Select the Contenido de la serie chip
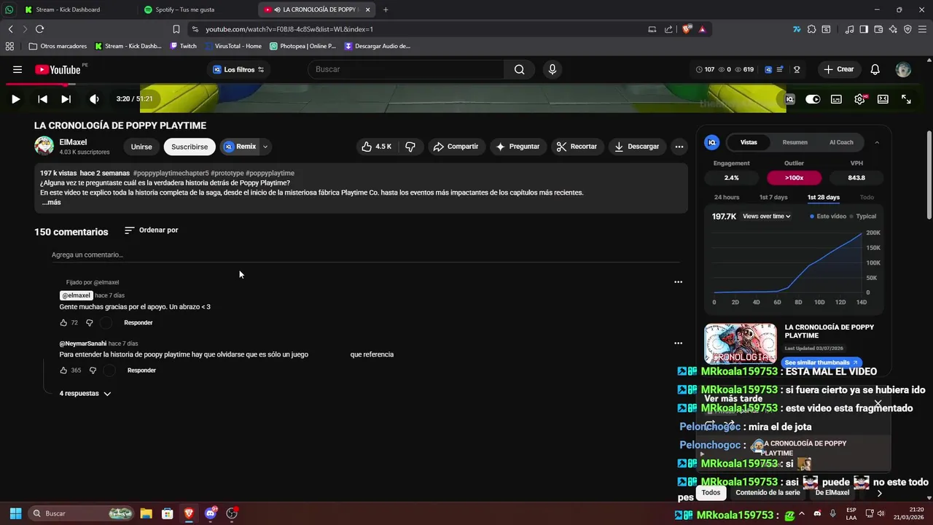The height and width of the screenshot is (525, 933). pyautogui.click(x=768, y=493)
